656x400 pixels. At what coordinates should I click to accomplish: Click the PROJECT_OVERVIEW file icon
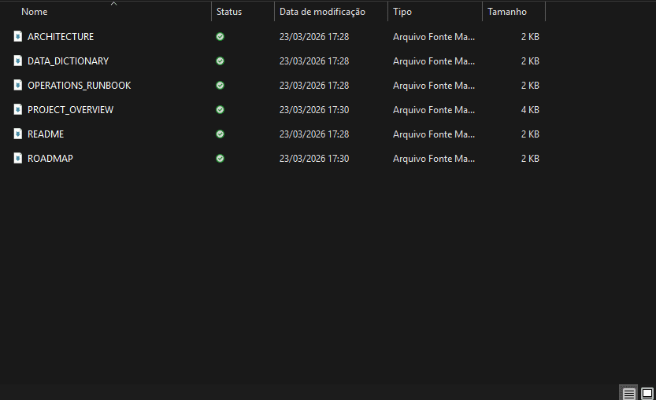(x=18, y=110)
